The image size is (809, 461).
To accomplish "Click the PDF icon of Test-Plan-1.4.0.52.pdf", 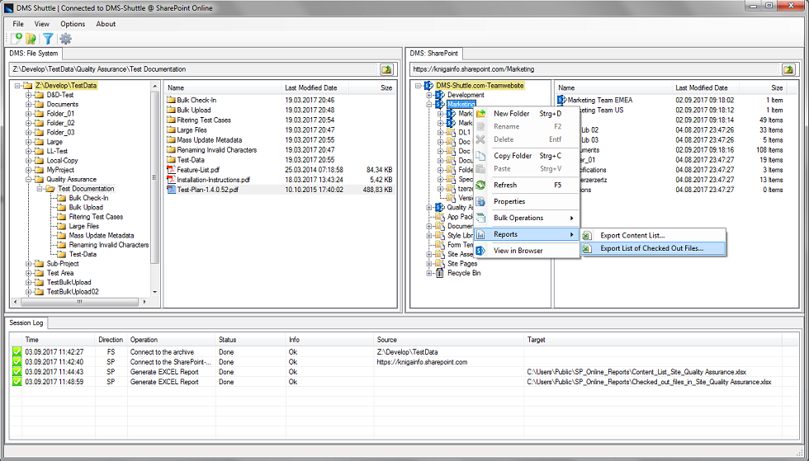I will (172, 190).
